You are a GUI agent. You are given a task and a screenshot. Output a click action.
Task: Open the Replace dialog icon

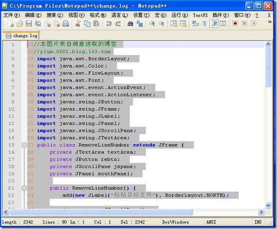(x=139, y=24)
